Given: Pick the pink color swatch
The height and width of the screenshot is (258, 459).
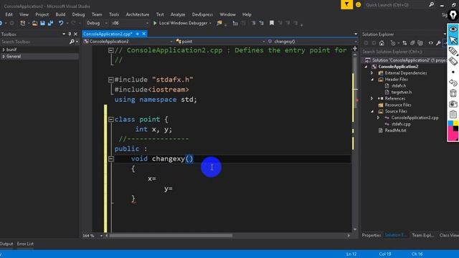Looking at the screenshot, I should pos(451,135).
